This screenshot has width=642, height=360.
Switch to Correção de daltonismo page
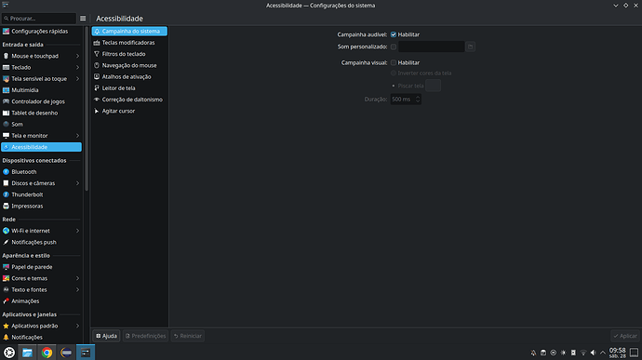(x=129, y=100)
